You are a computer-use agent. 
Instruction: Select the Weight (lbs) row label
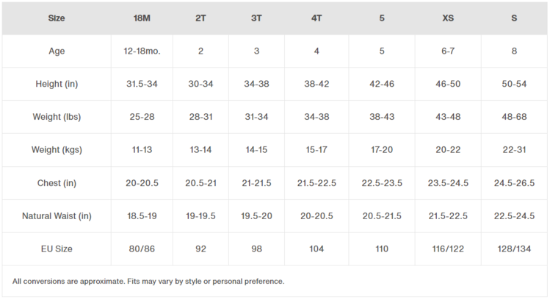(x=56, y=117)
